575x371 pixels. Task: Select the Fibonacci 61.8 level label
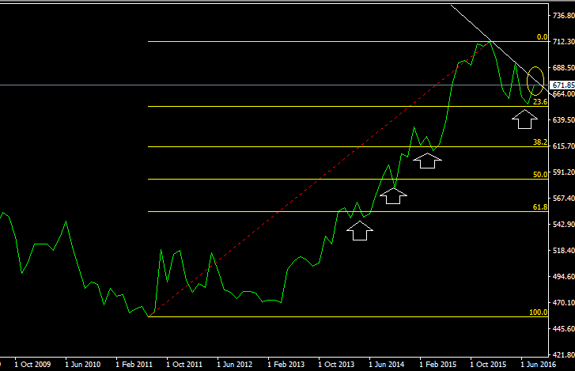pyautogui.click(x=540, y=207)
